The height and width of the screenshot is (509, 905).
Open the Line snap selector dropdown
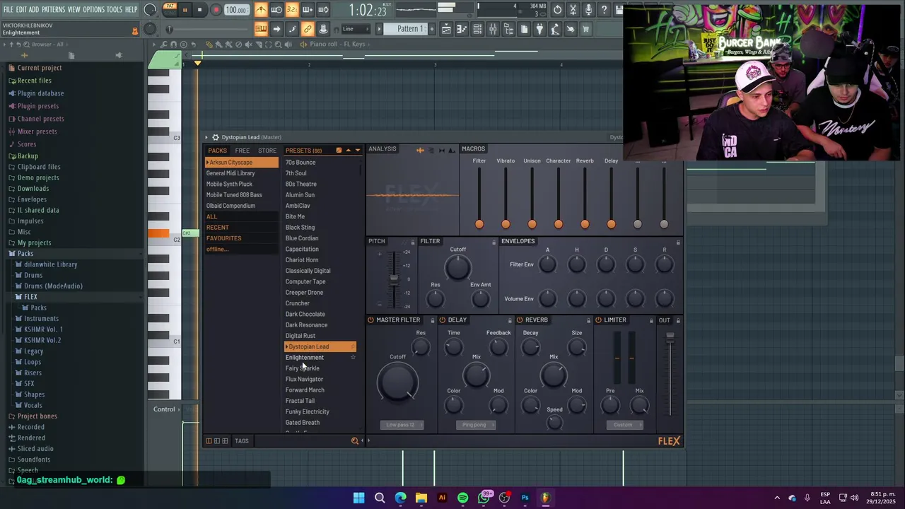(x=355, y=29)
